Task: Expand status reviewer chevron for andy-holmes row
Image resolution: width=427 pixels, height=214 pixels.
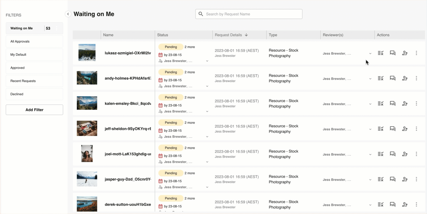Action: 207,86
